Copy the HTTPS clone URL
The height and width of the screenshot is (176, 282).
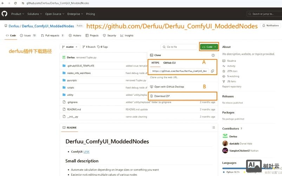[x=212, y=71]
